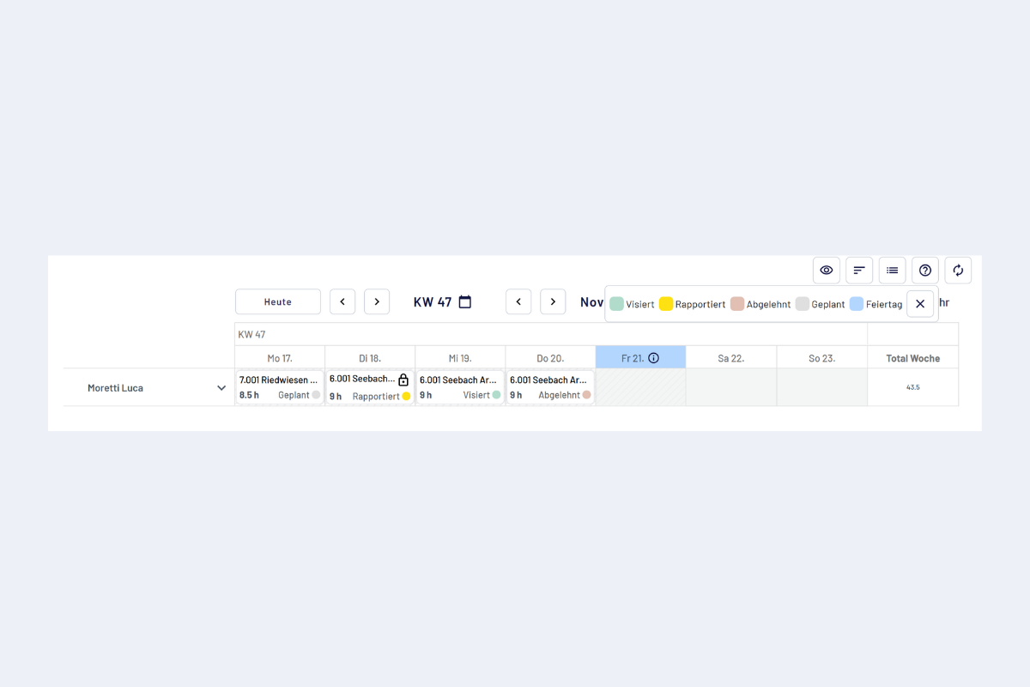Click the eye visibility icon

[x=826, y=271]
